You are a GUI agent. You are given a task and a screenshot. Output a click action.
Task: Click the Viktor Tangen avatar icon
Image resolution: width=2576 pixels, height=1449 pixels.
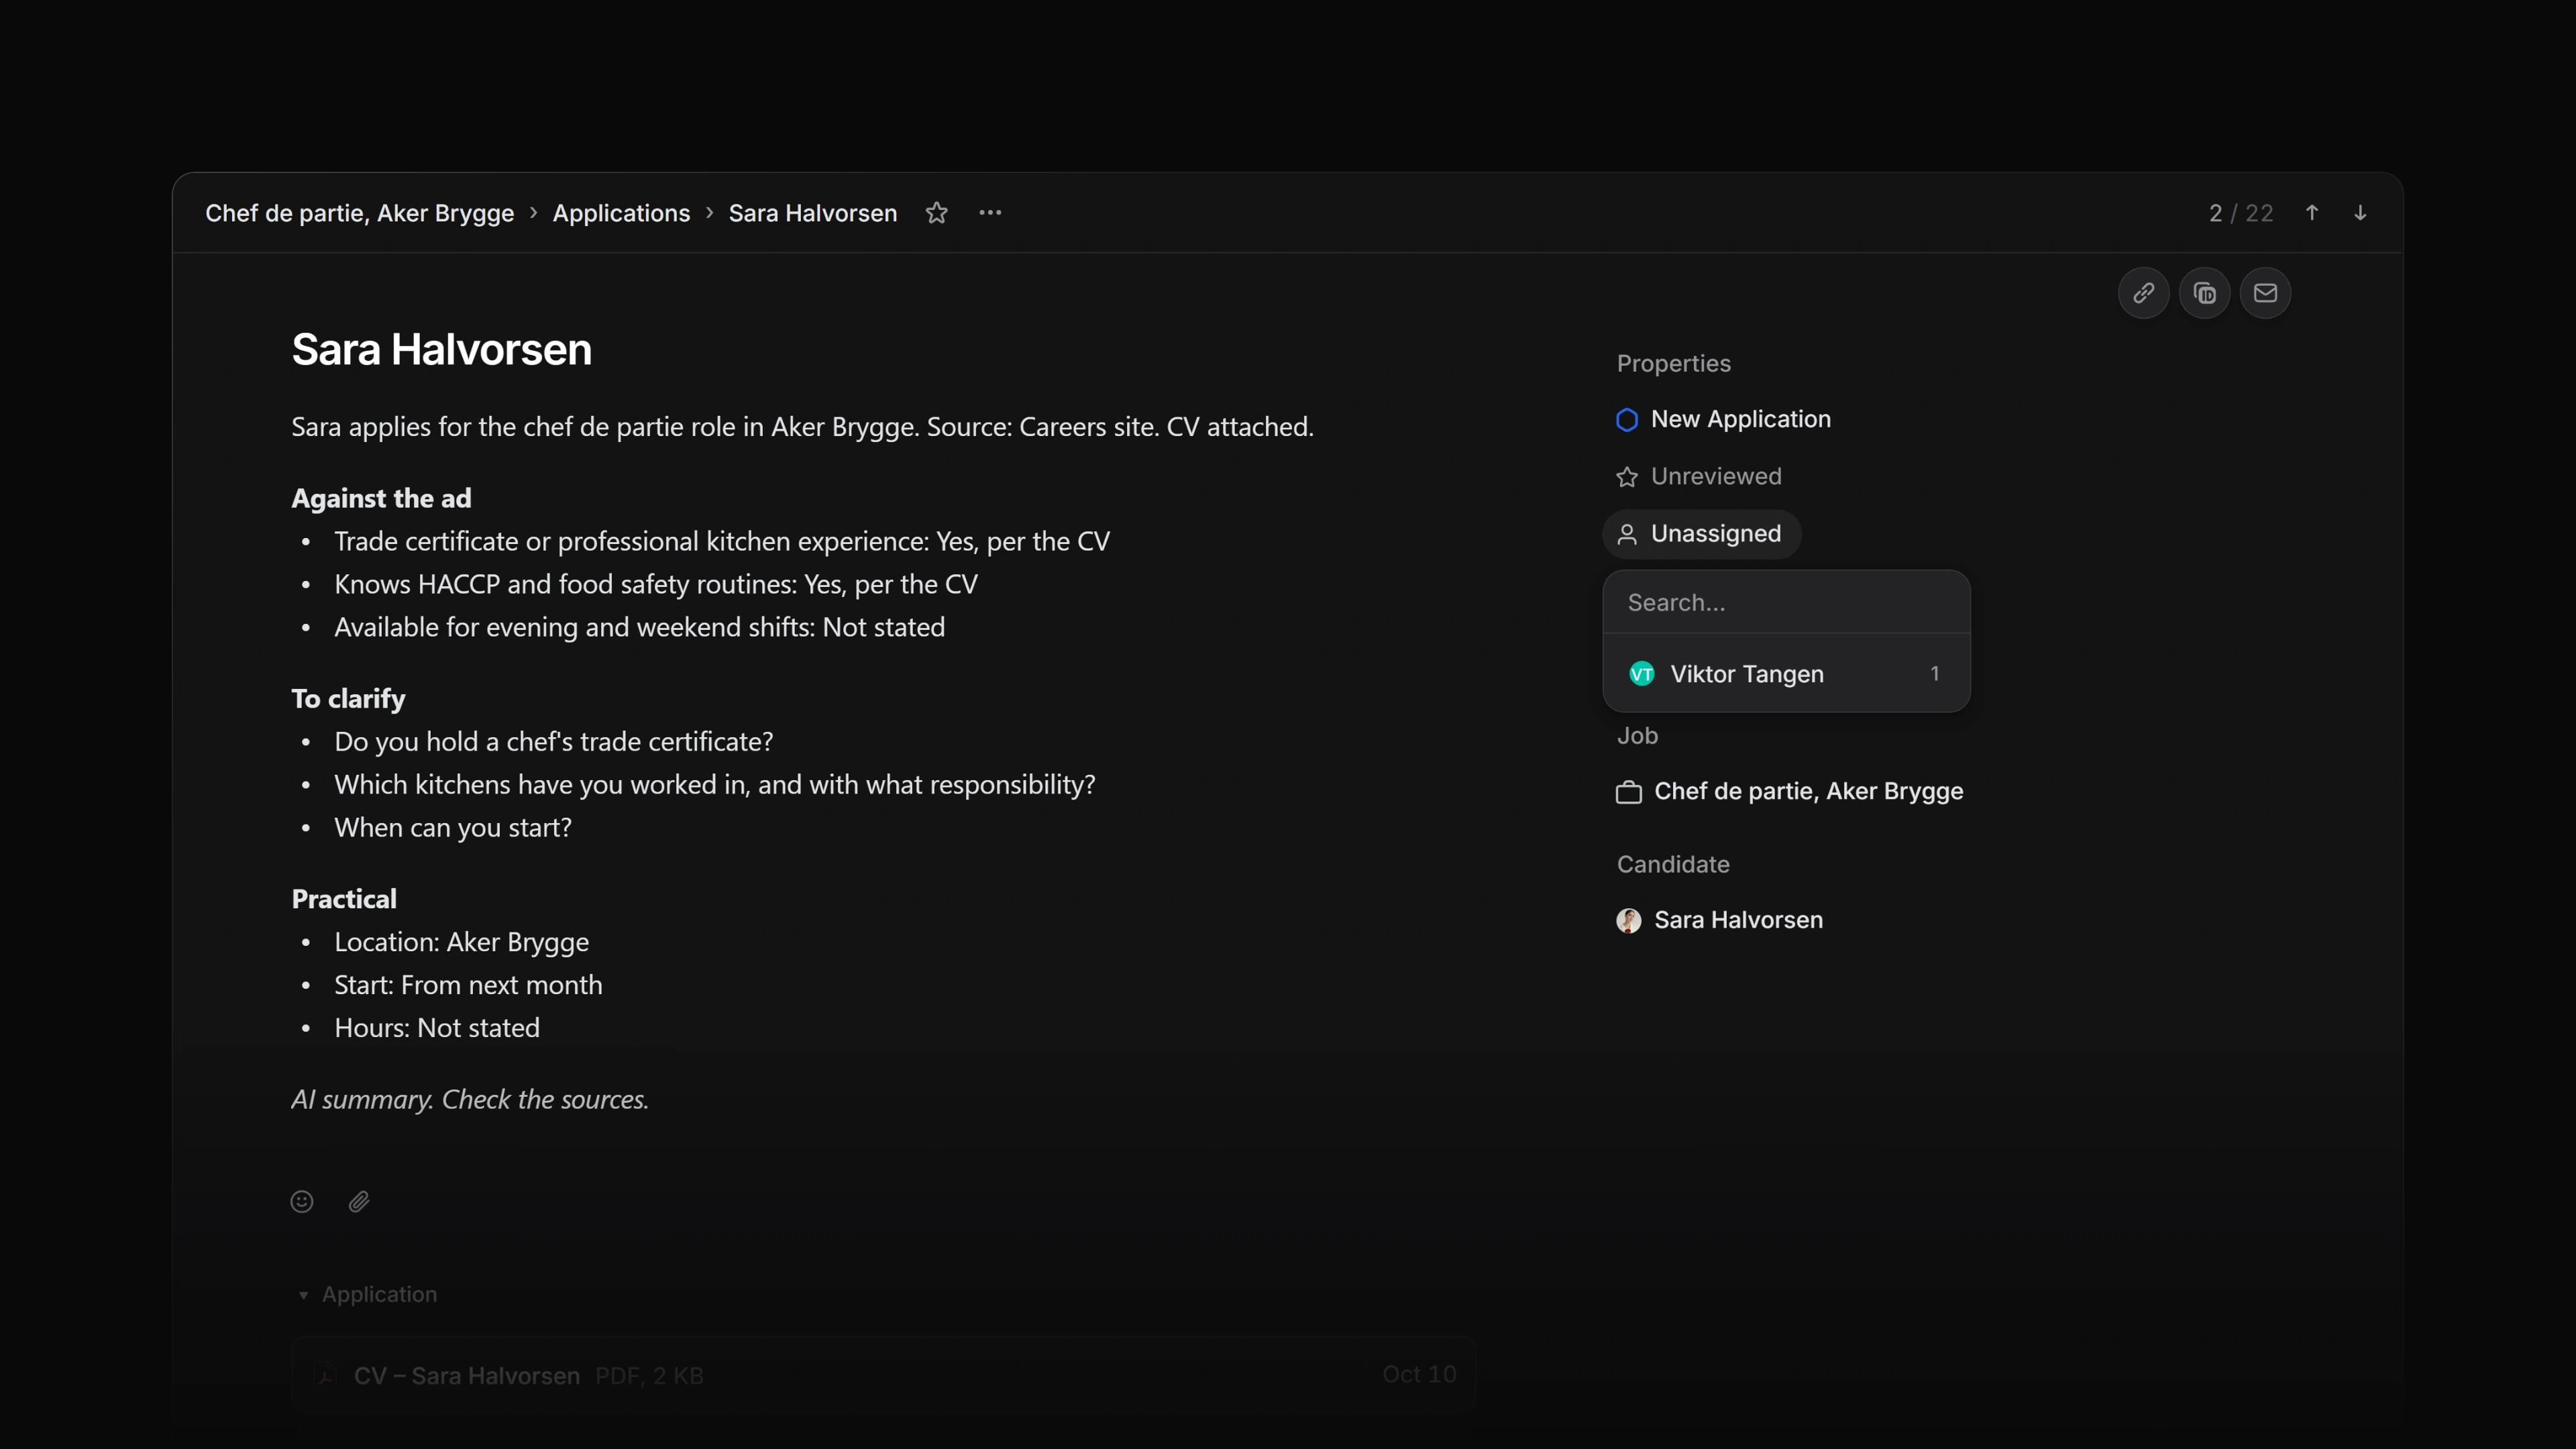[1641, 674]
